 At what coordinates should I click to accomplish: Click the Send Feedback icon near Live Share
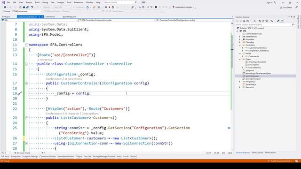coord(296,8)
